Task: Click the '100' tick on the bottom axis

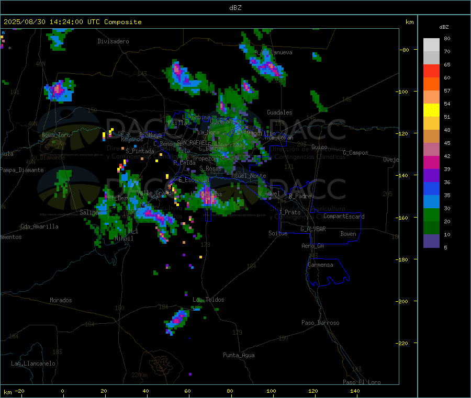Action: [x=271, y=391]
